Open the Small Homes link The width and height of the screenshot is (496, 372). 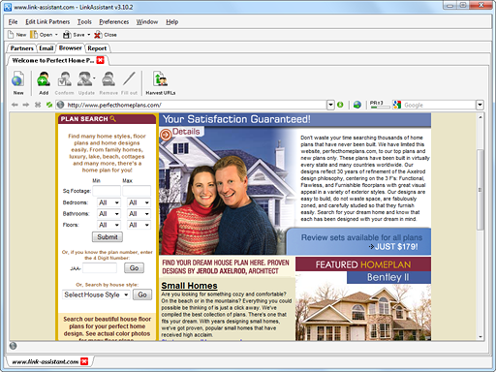(x=189, y=286)
